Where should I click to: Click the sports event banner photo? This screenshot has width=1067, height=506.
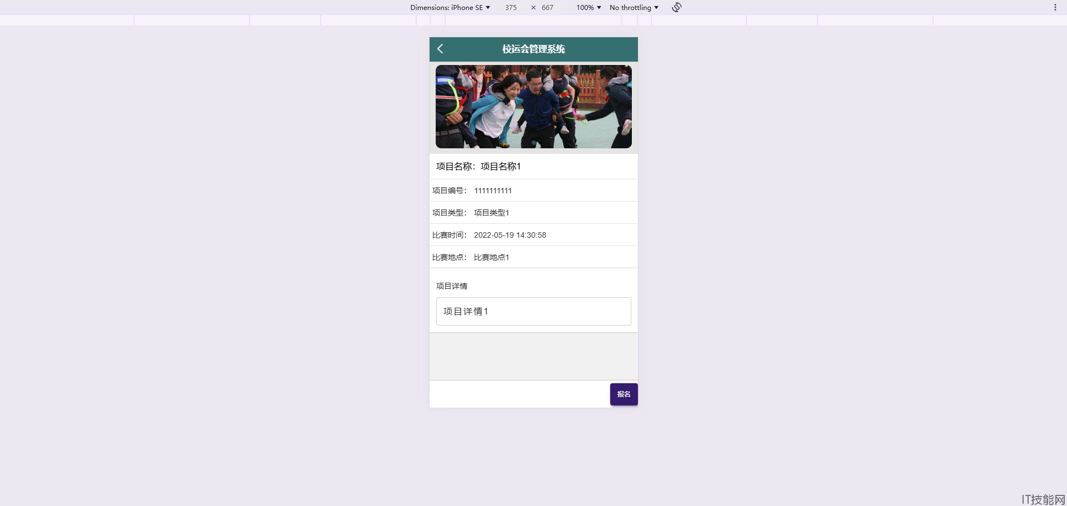coord(533,107)
